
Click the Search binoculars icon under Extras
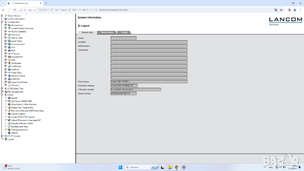[9, 98]
